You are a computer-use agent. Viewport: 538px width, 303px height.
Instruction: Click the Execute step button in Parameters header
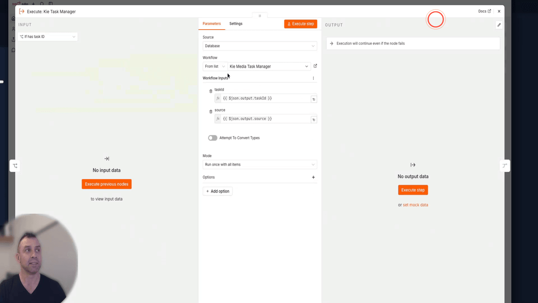pos(300,24)
